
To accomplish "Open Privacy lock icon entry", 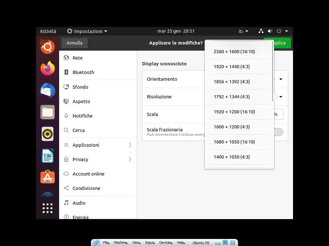I will coord(98,160).
